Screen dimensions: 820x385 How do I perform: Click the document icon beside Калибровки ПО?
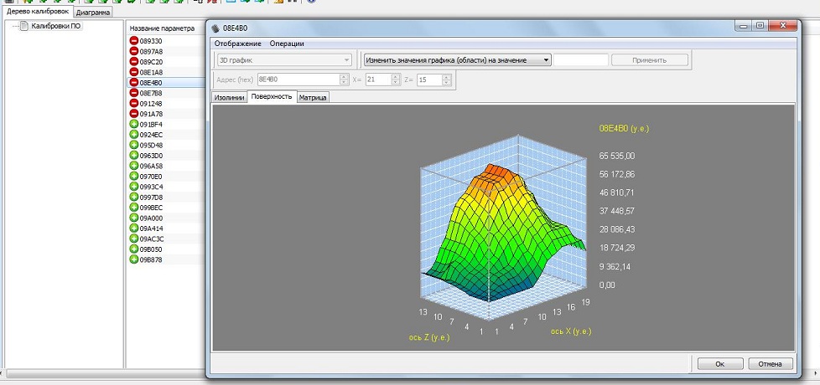tap(23, 26)
